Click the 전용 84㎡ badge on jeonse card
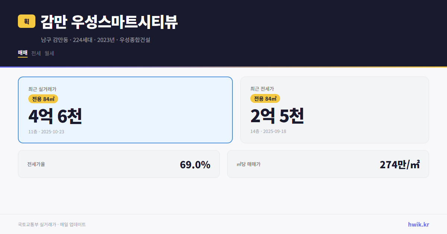This screenshot has height=234, width=447. tap(265, 98)
